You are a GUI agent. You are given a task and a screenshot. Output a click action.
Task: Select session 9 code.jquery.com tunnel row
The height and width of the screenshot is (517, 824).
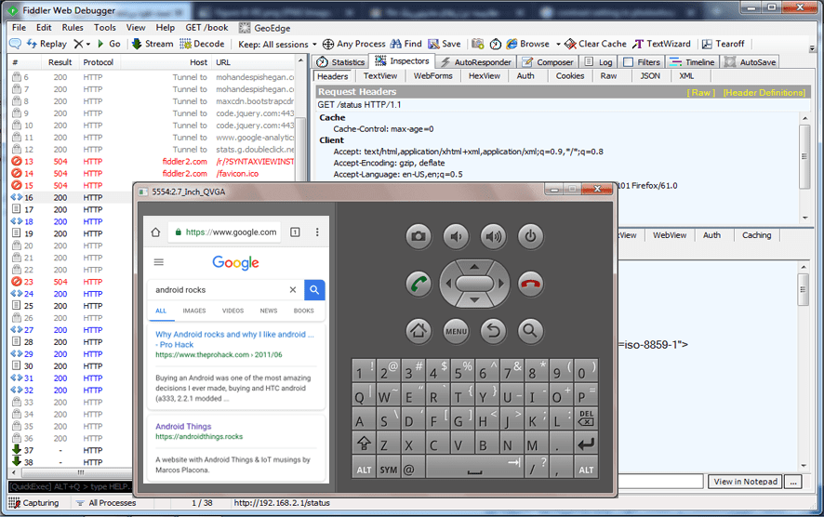[153, 113]
